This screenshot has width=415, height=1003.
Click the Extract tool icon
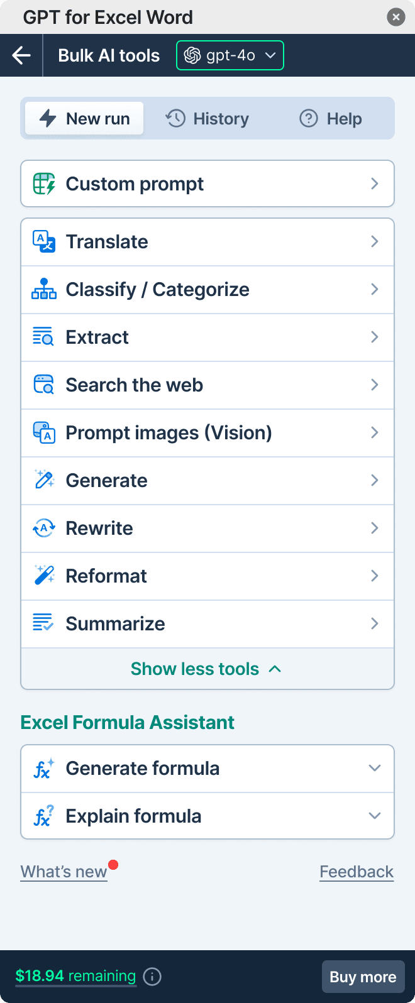coord(44,337)
